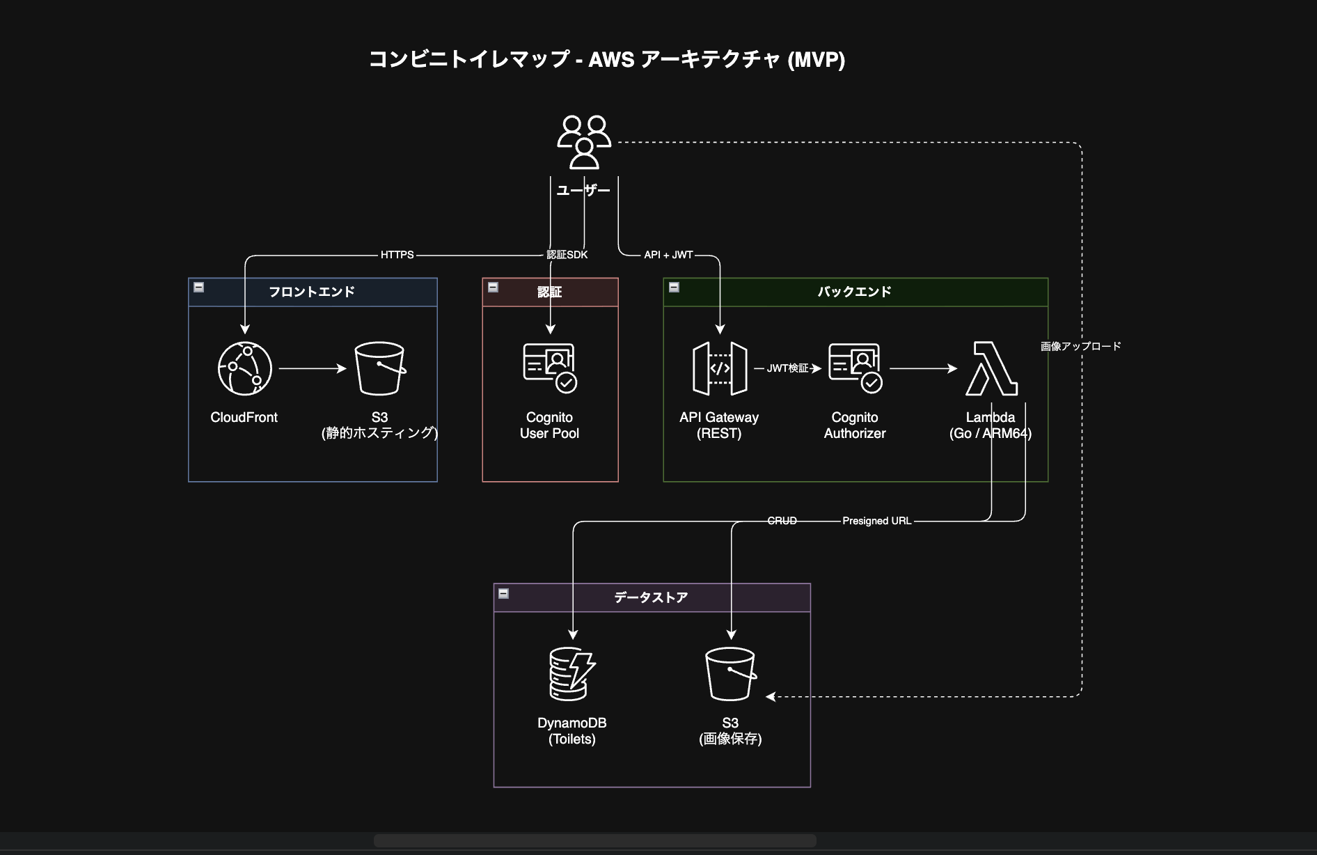Screen dimensions: 1317x855
Task: Click the Lambda function icon
Action: (x=991, y=368)
